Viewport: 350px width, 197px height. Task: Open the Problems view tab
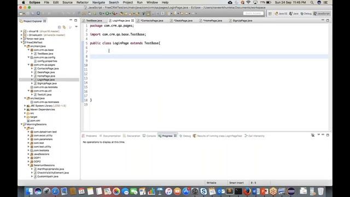pos(89,136)
